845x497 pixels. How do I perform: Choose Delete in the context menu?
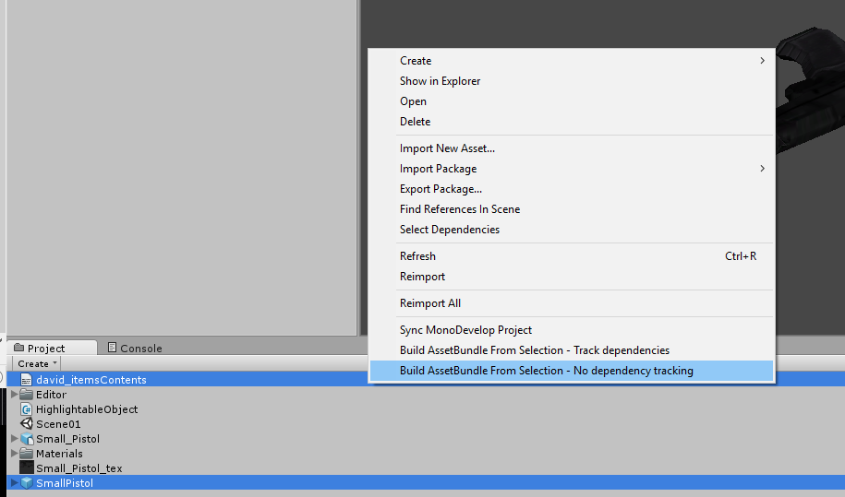point(572,122)
